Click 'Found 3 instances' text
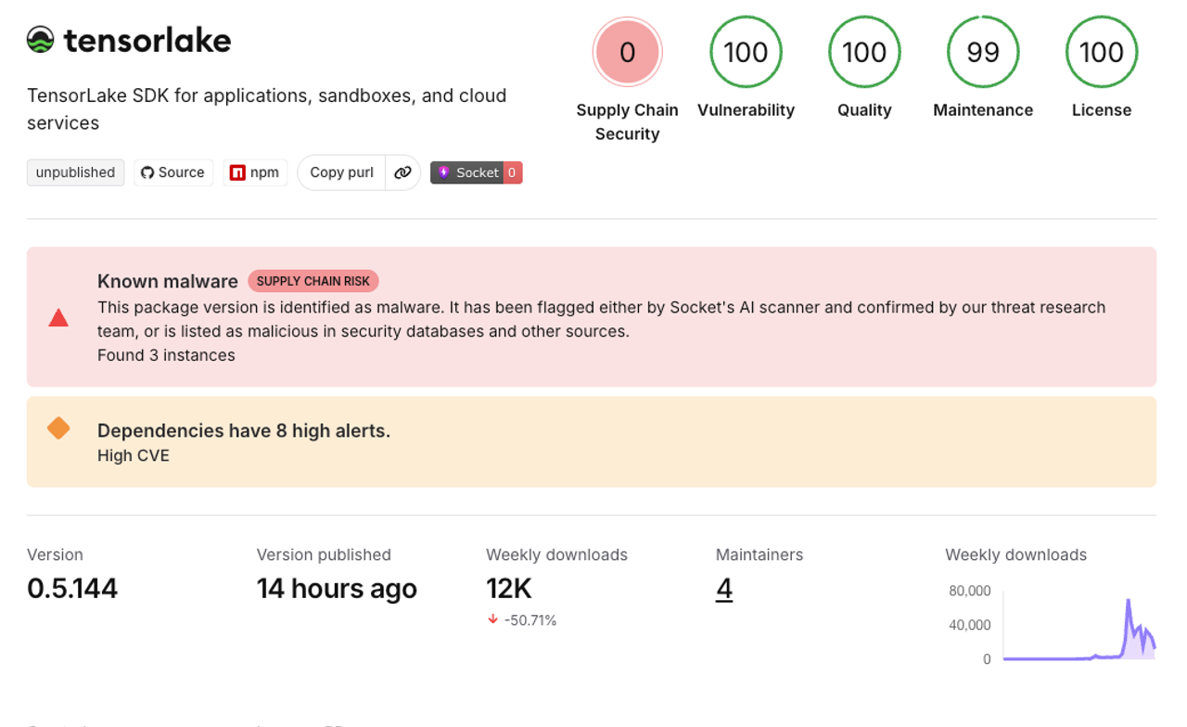Viewport: 1187px width, 727px height. coord(166,355)
